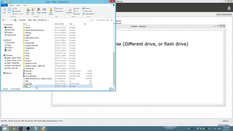Screen dimensions: 233x131
Task: Open the New item dropdown
Action: (x=59, y=8)
